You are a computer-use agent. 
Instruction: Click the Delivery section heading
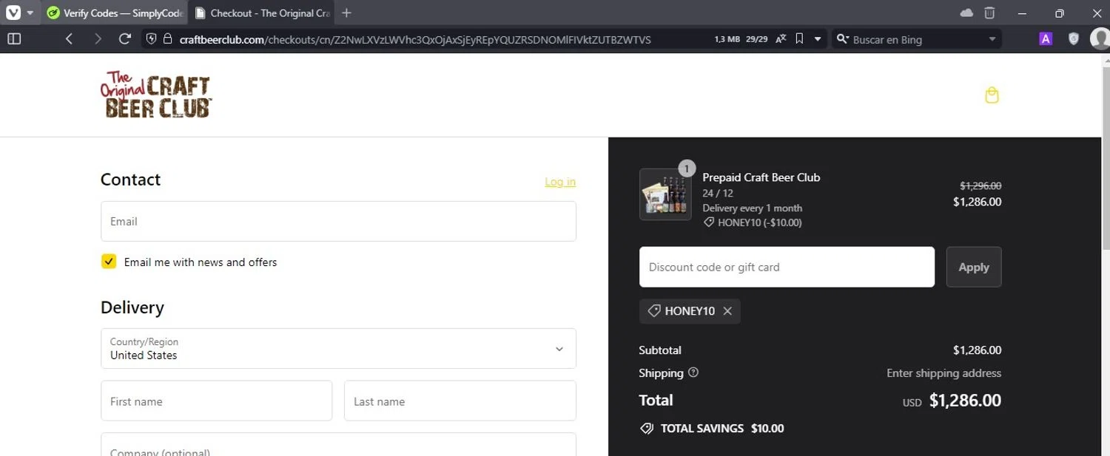pyautogui.click(x=132, y=307)
